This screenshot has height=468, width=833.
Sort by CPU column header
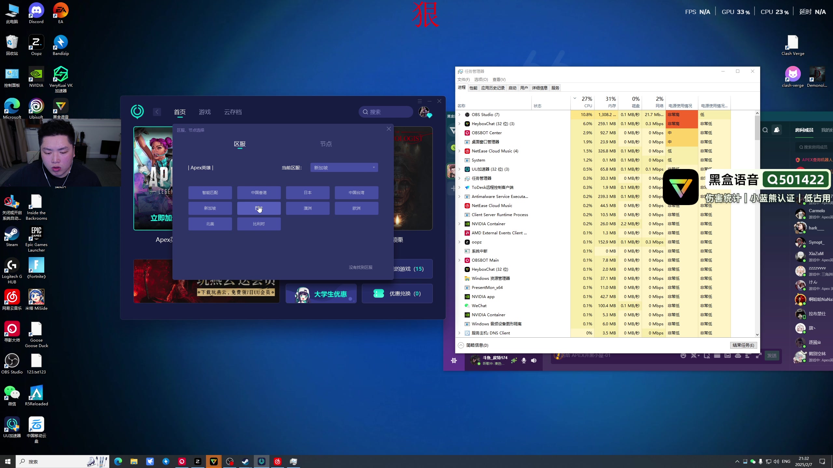582,102
